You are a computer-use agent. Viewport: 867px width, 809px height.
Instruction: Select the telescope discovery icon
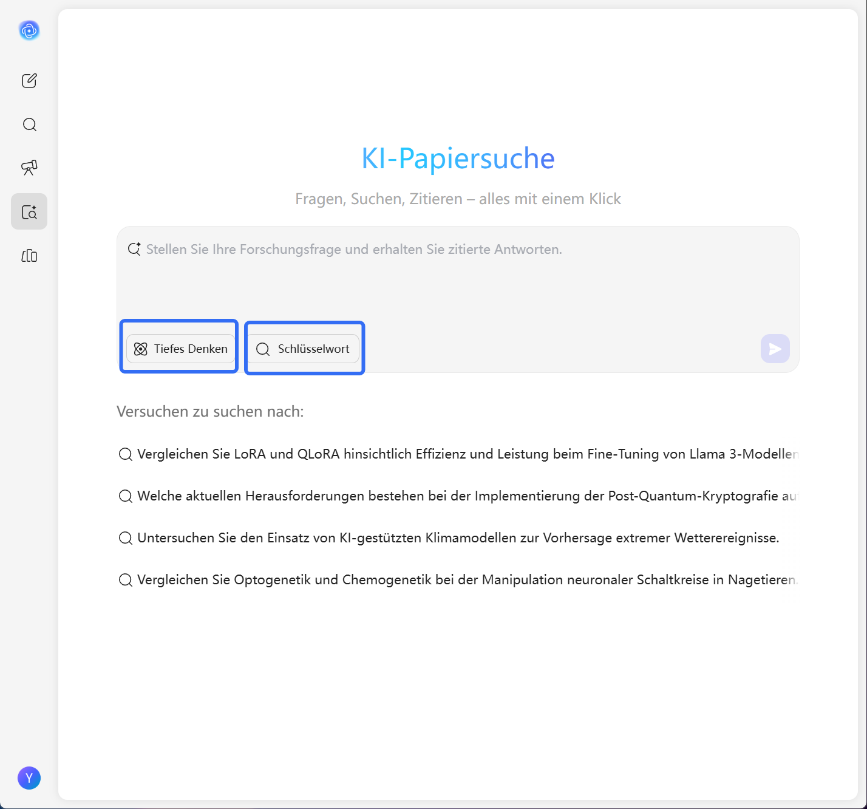(29, 168)
